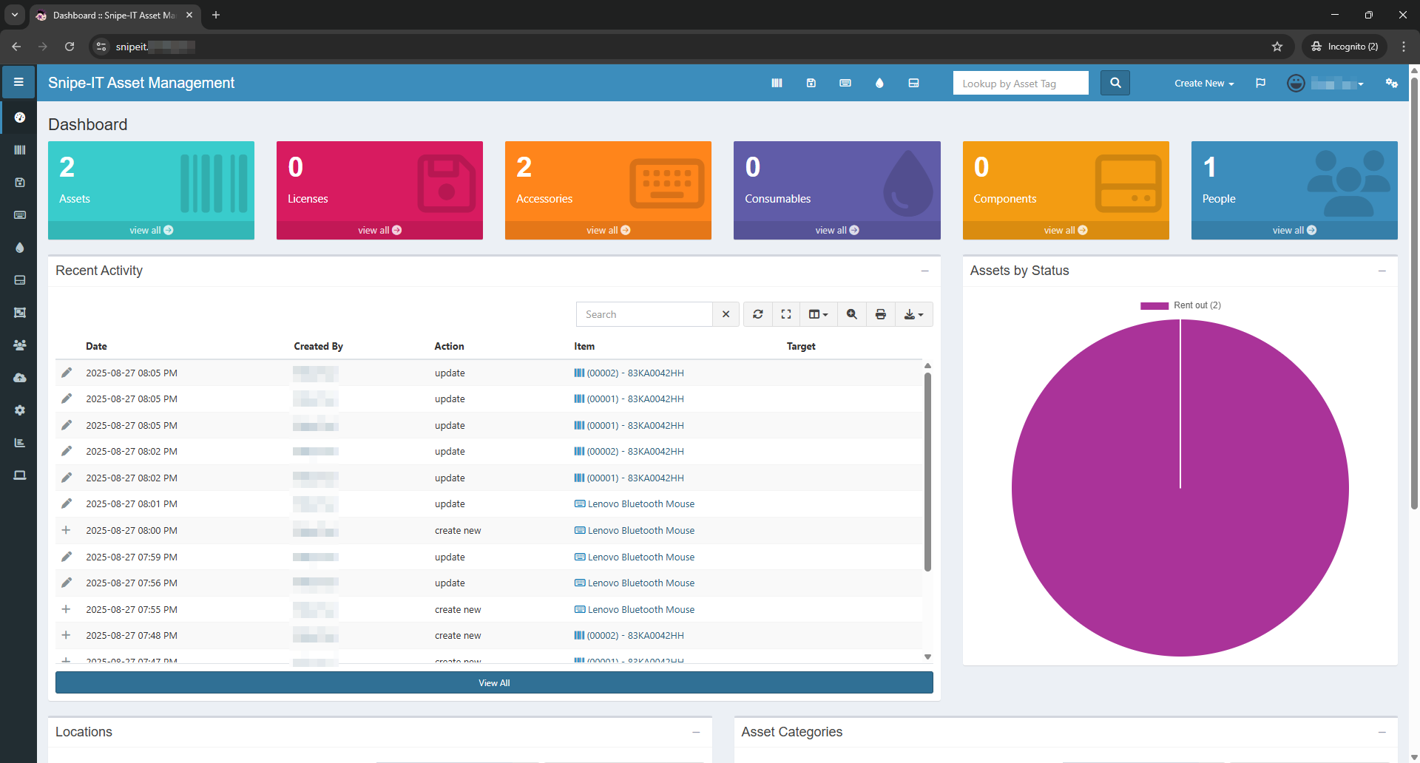This screenshot has width=1420, height=763.
Task: Open the Create New dropdown
Action: (1203, 84)
